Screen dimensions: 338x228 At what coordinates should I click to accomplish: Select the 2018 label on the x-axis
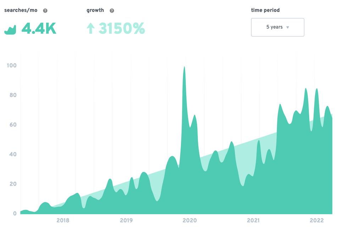[63, 221]
